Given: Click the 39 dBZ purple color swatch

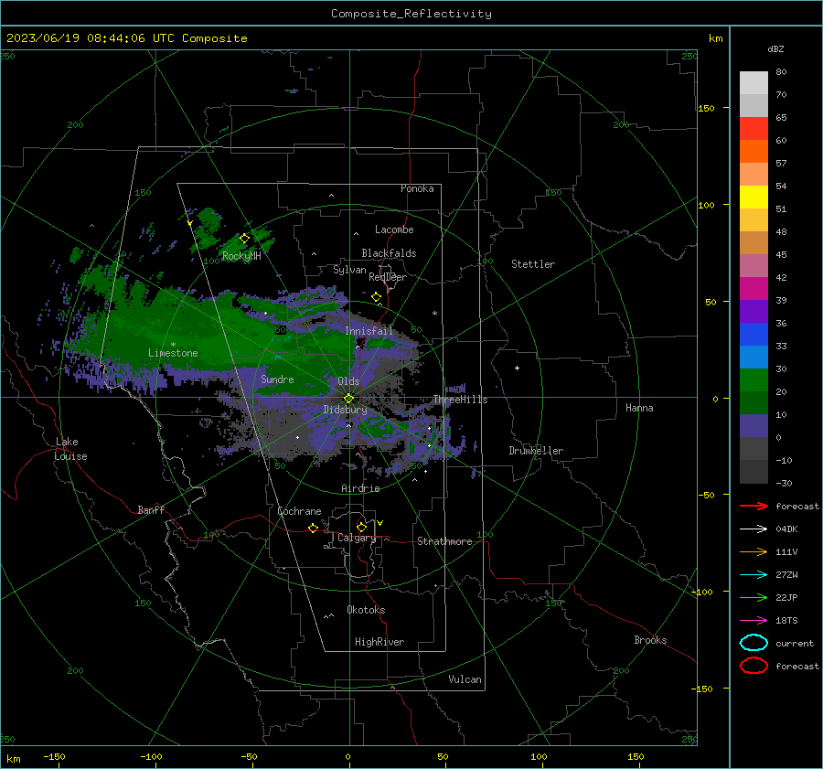Looking at the screenshot, I should (x=754, y=311).
